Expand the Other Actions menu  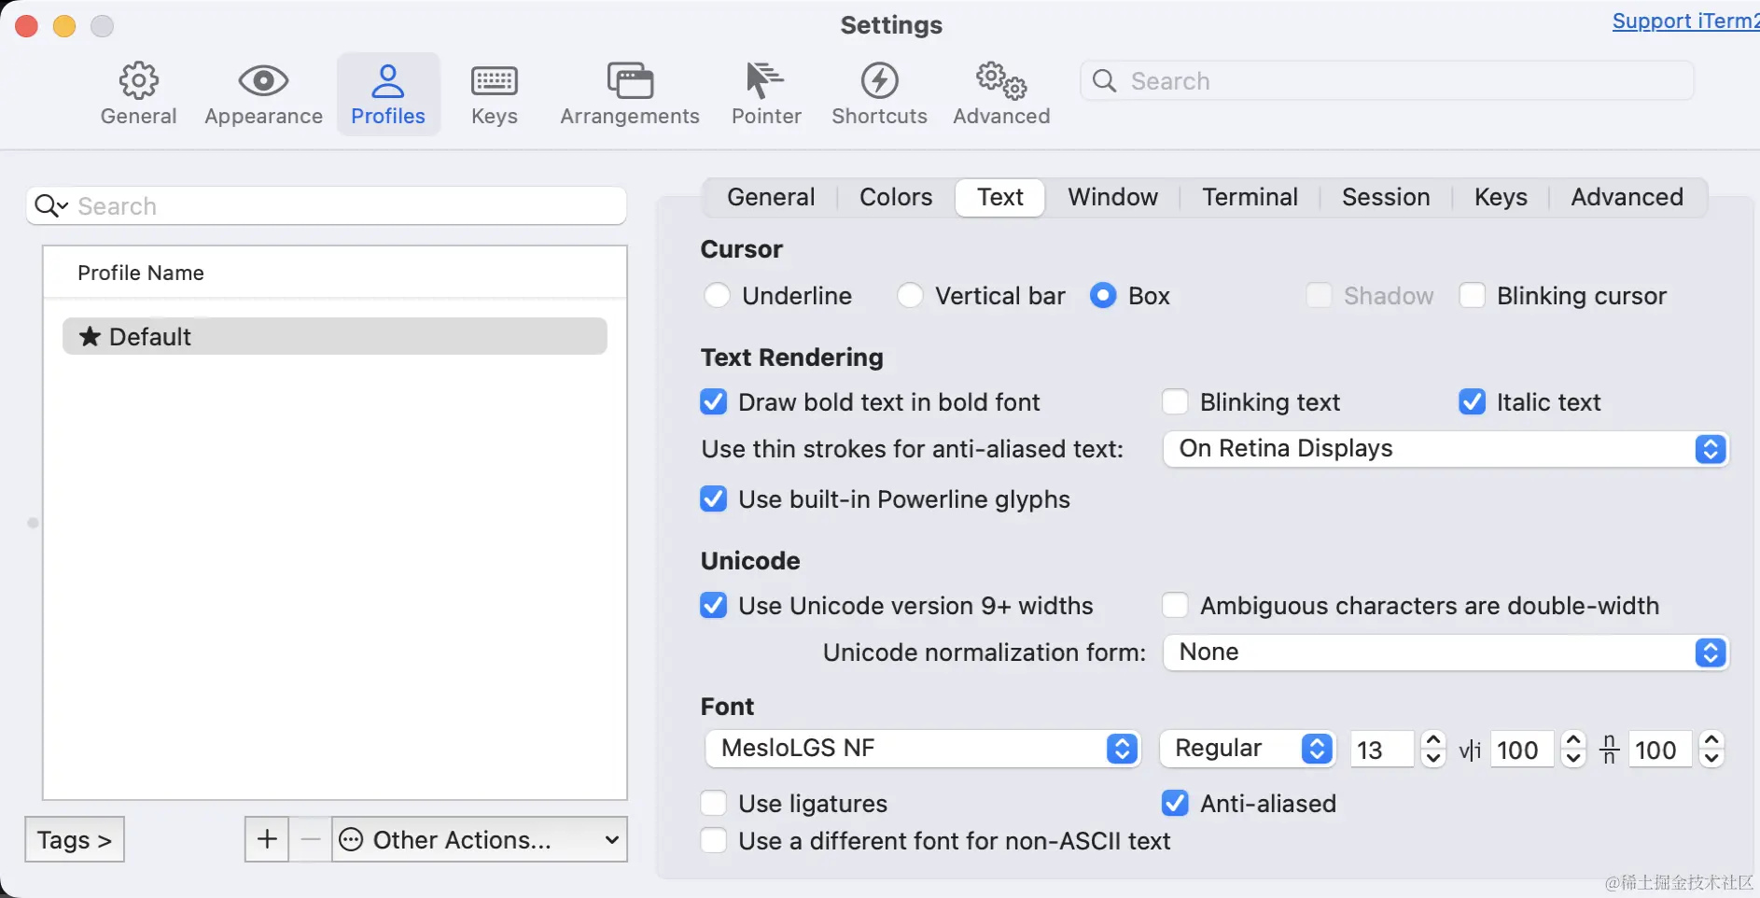click(x=480, y=839)
